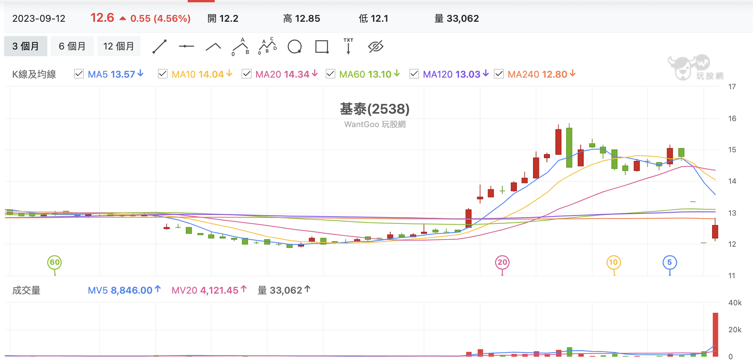Screen dimensions: 753x363
Task: Click the closing price 12.6
Action: 102,18
